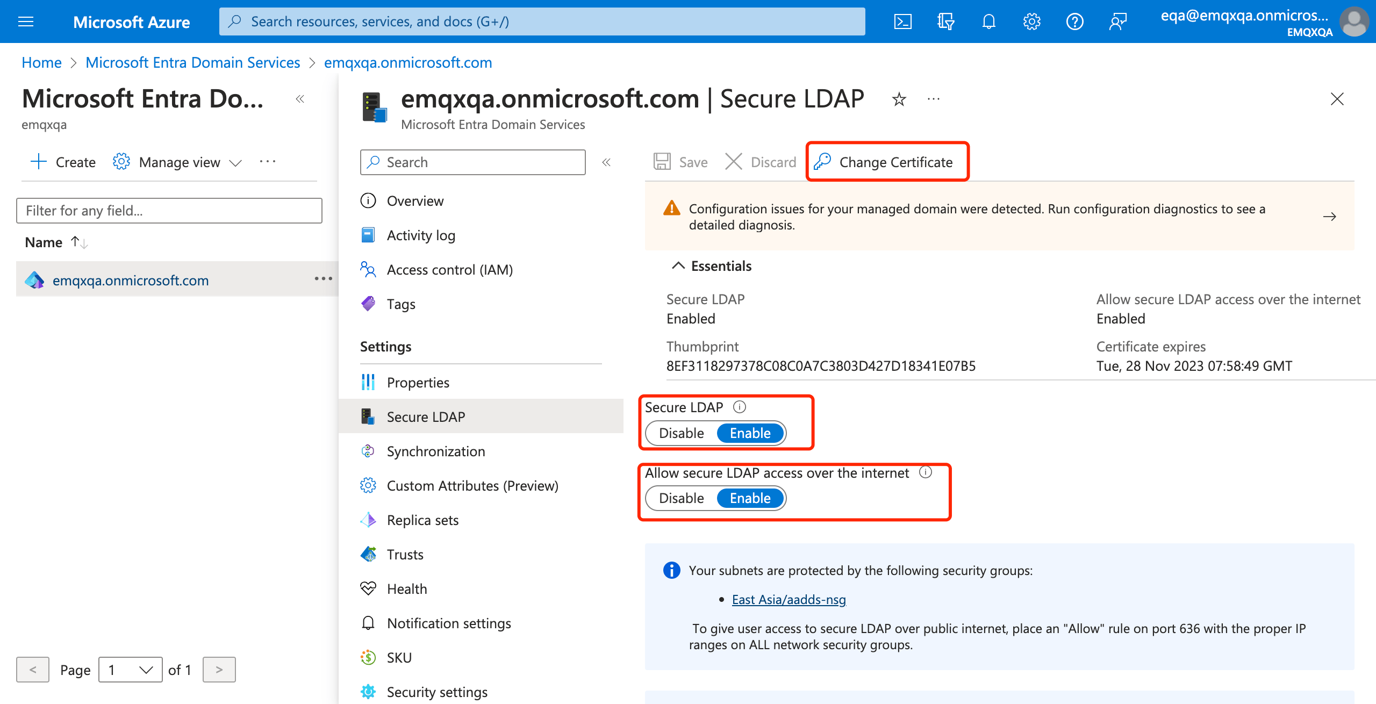The width and height of the screenshot is (1376, 704).
Task: Select the Synchronization settings item
Action: (x=435, y=451)
